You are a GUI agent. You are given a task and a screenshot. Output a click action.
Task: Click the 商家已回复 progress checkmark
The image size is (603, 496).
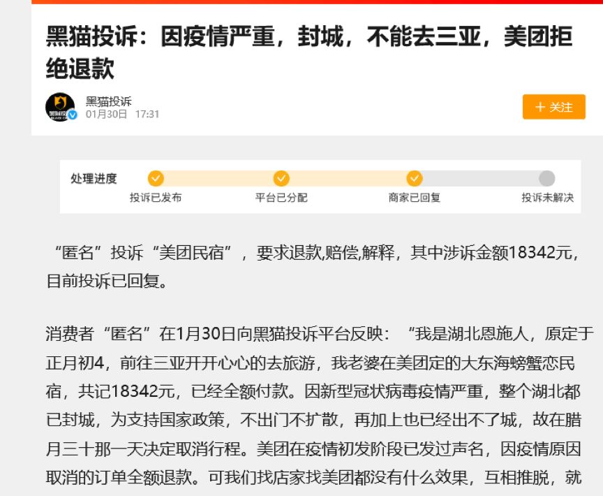point(415,179)
